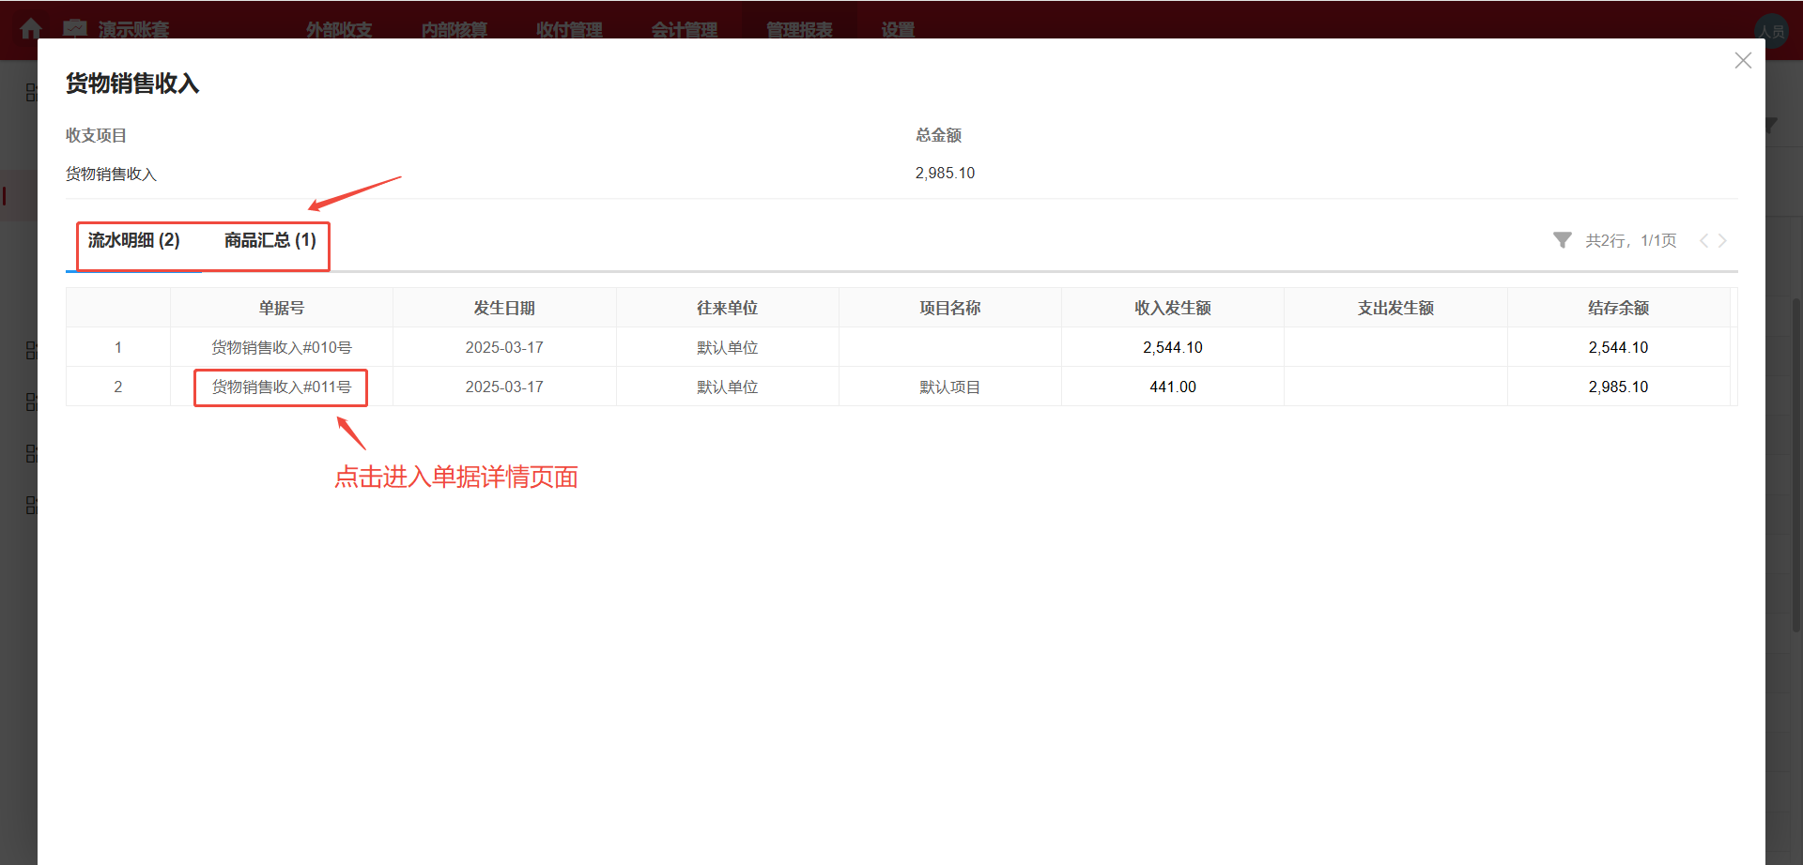This screenshot has width=1803, height=865.
Task: Click the bottom module grid icon in left sidebar
Action: (31, 504)
